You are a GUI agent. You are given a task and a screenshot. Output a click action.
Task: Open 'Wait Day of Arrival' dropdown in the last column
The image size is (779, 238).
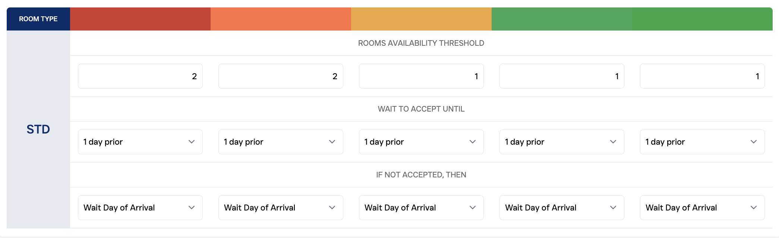(x=702, y=208)
